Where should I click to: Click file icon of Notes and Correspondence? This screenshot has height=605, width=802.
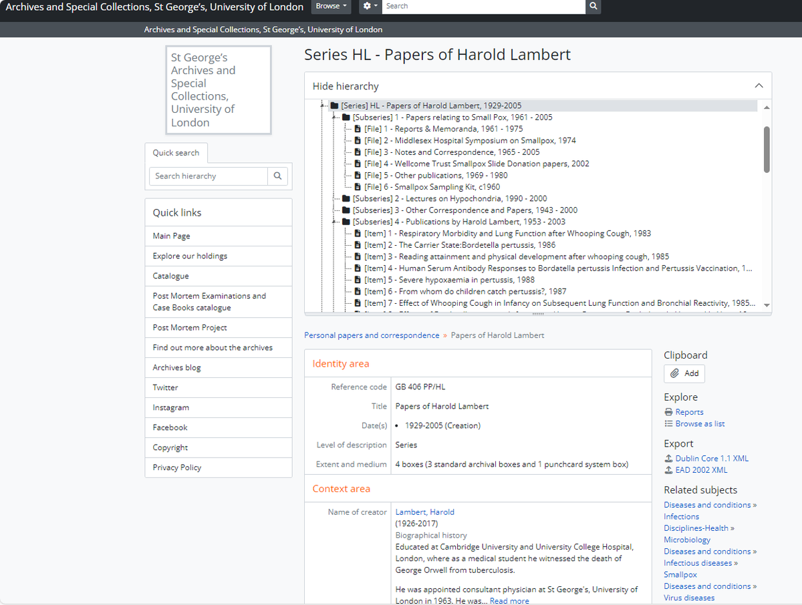[x=358, y=152]
